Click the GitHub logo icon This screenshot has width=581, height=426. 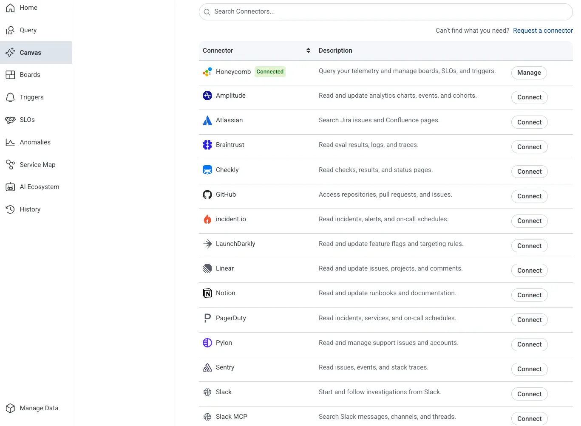207,195
